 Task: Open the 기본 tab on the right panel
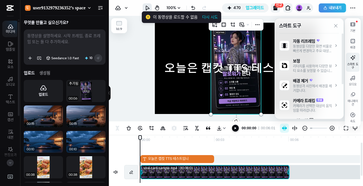tap(353, 27)
